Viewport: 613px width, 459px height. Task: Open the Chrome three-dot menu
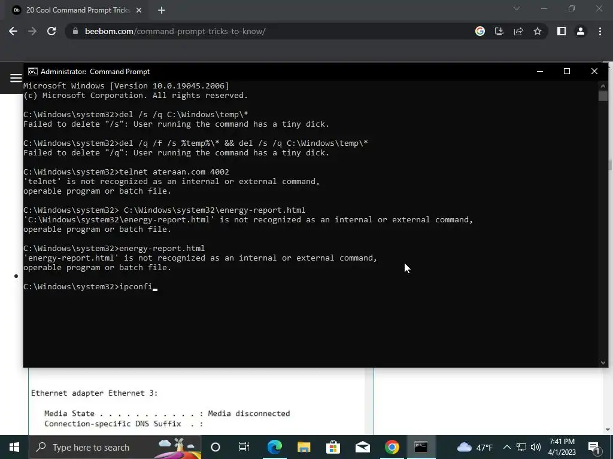[x=600, y=31]
